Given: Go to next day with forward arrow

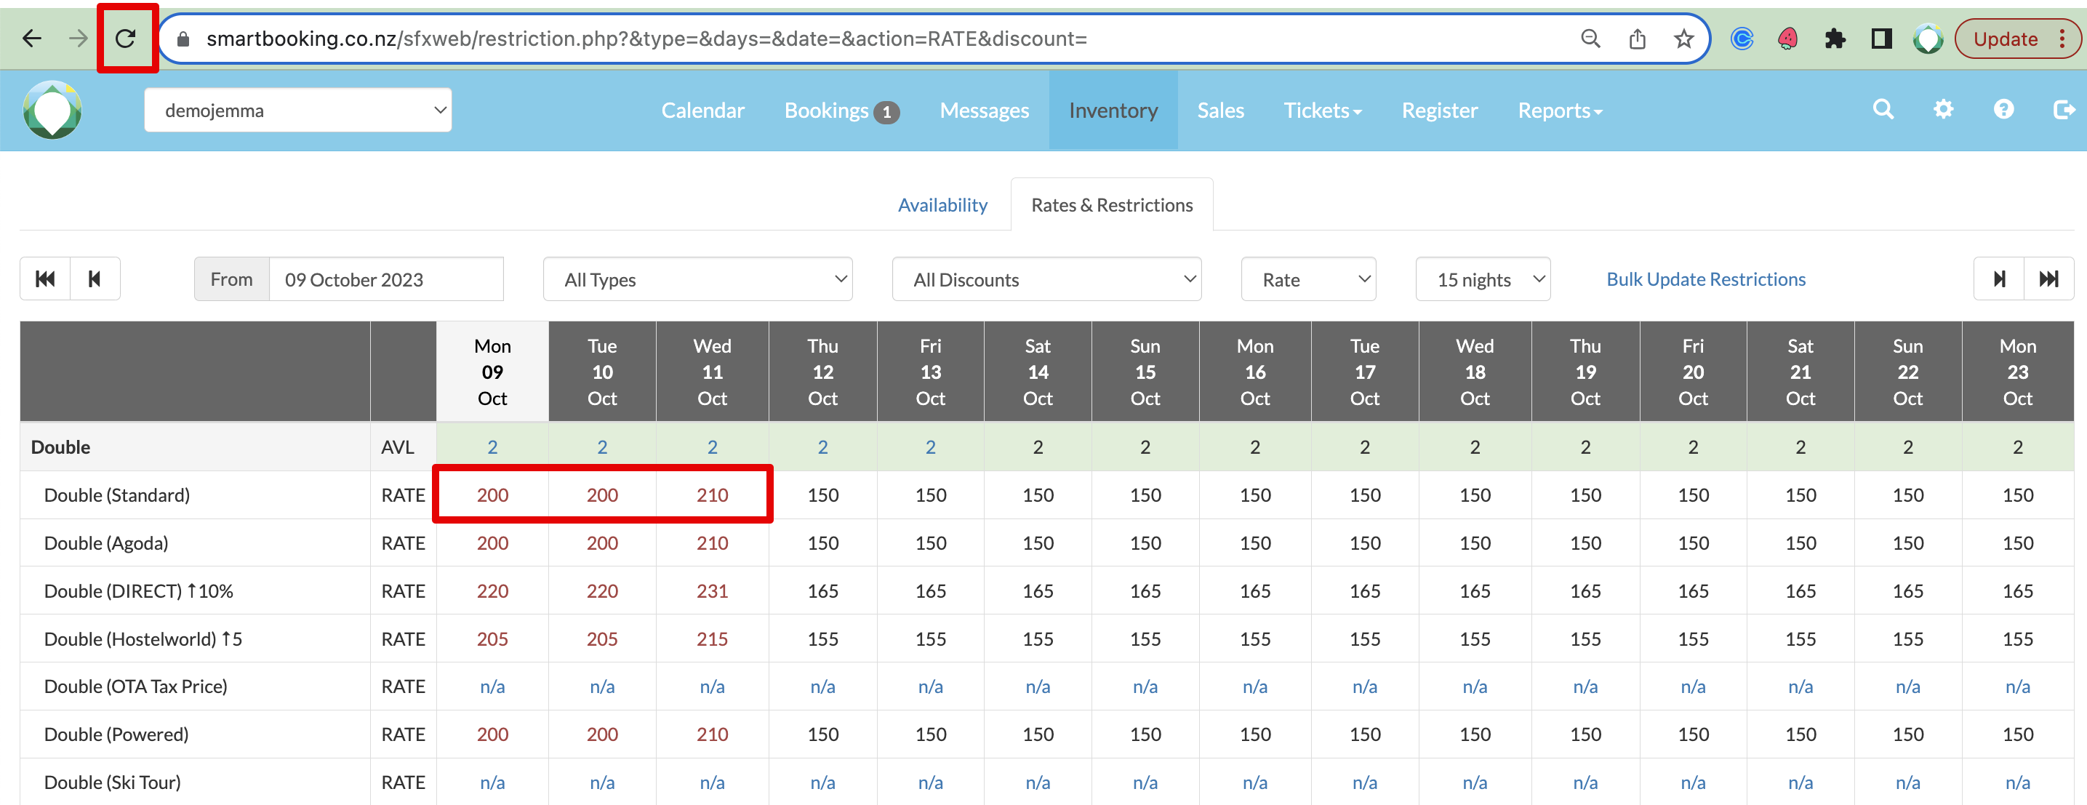Looking at the screenshot, I should 1999,279.
